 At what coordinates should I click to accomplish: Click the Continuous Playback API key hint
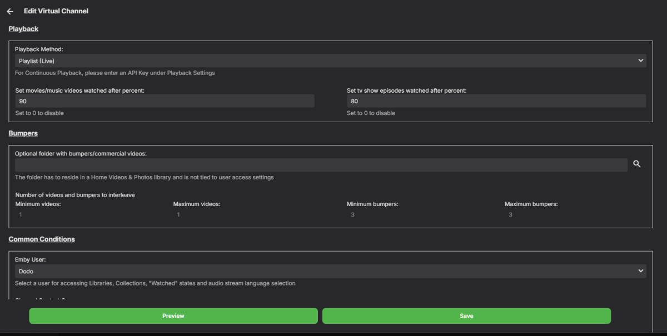pyautogui.click(x=115, y=73)
